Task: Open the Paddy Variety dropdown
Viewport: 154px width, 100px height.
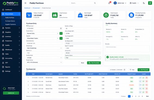Action: tap(44, 62)
